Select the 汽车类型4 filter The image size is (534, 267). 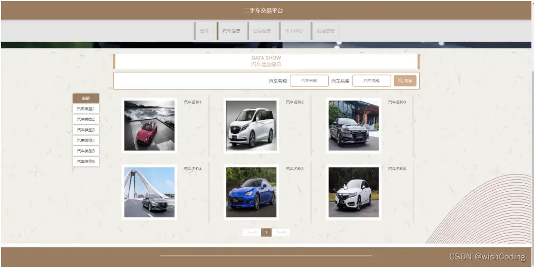(x=86, y=140)
